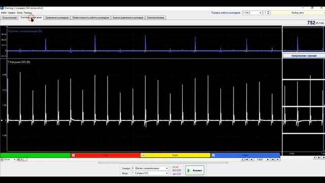Switch to the Осциллограф tab
Screen dimensions: 325x183
(10, 18)
